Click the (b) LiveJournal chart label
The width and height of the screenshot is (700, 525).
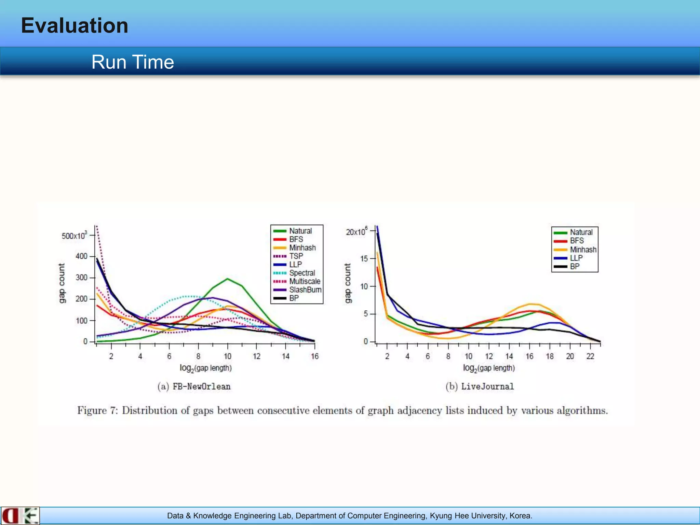[x=480, y=387]
